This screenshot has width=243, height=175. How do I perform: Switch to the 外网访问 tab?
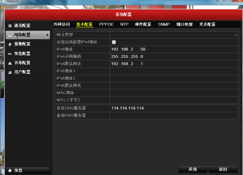[61, 24]
